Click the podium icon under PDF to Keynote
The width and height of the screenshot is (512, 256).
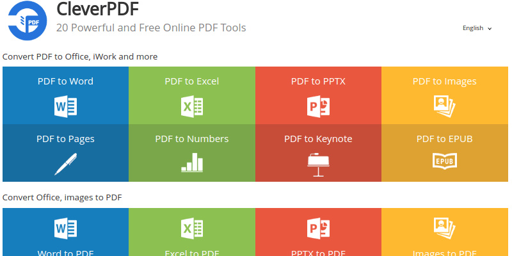click(318, 164)
